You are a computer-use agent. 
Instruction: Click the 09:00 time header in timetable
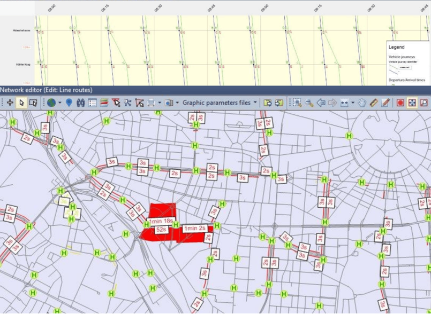[264, 8]
